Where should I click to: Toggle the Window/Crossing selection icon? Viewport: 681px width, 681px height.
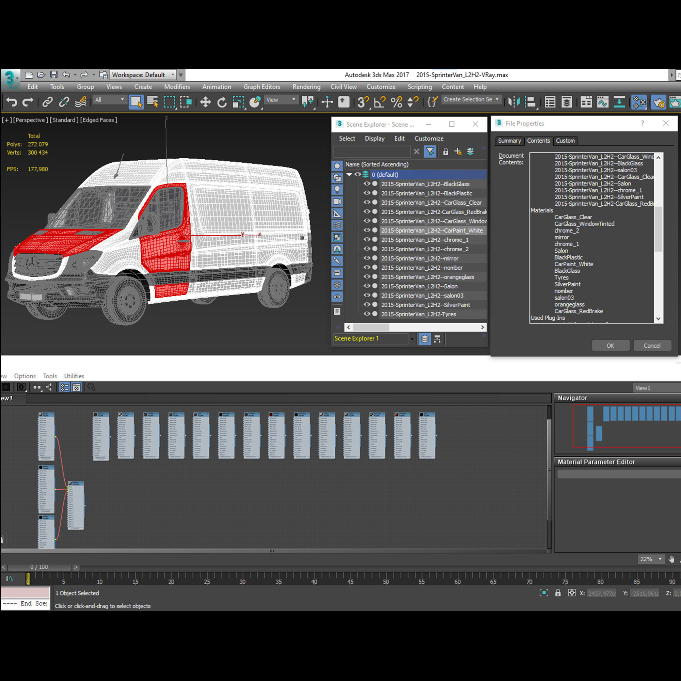click(186, 102)
